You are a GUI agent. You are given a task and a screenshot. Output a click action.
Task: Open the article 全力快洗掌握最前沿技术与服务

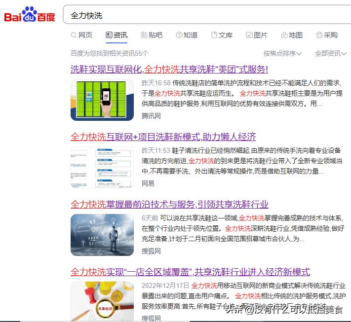[x=169, y=204]
